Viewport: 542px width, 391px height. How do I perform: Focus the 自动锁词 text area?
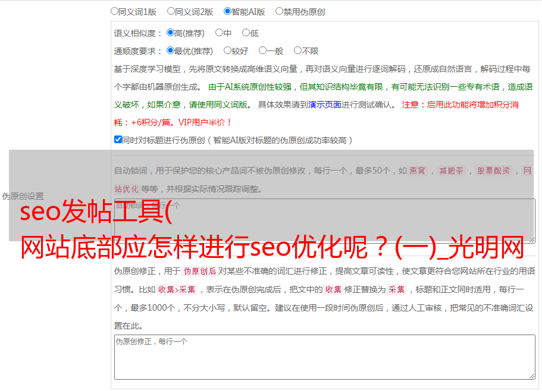click(x=325, y=221)
